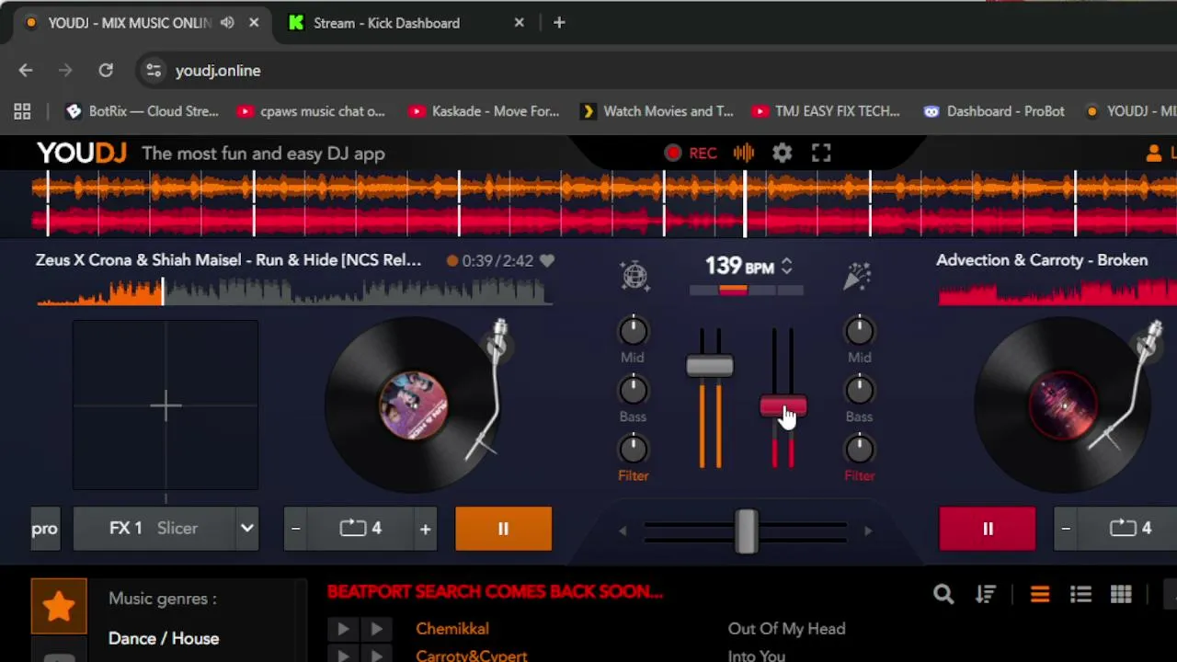Image resolution: width=1177 pixels, height=662 pixels.
Task: Reload the youdj.online page
Action: [x=106, y=71]
